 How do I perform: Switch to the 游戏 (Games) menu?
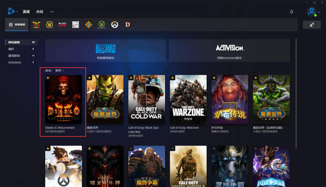(26, 12)
